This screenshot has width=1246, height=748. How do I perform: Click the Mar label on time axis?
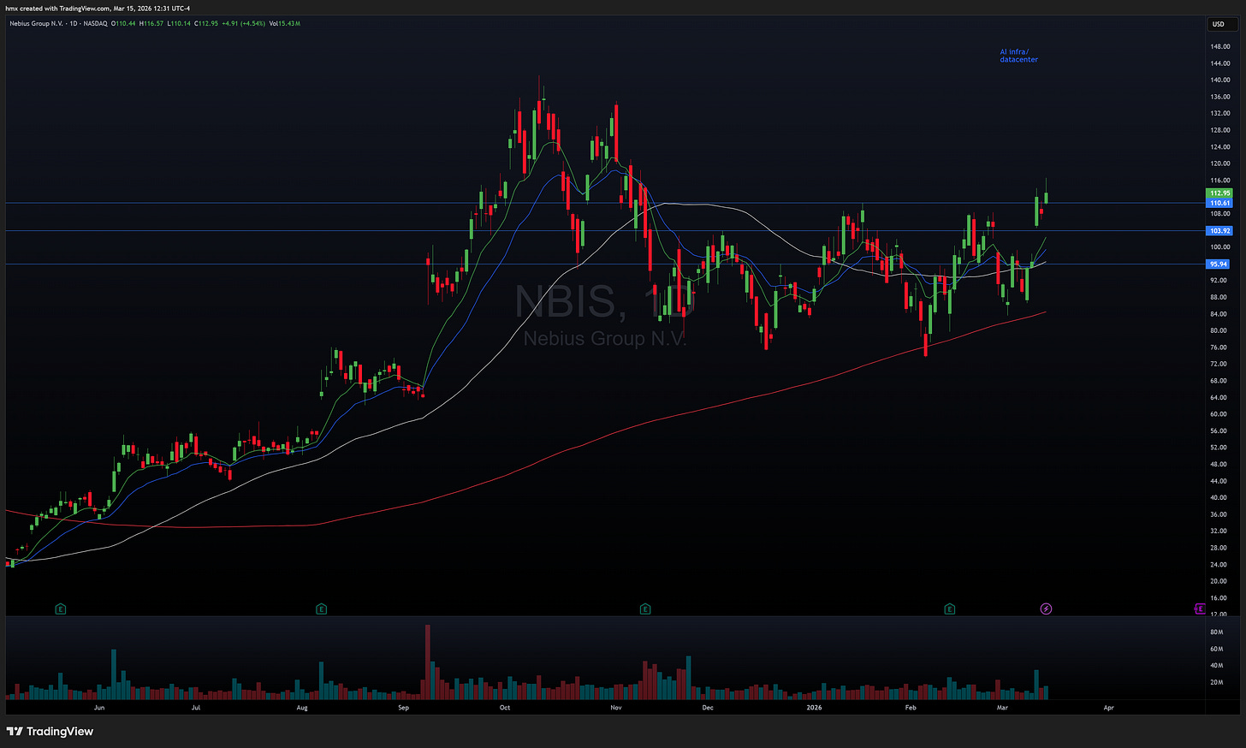tap(1001, 708)
